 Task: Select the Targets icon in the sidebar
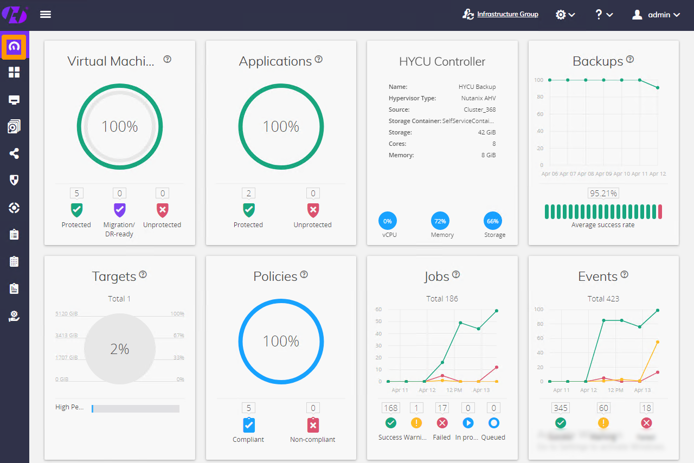tap(14, 208)
